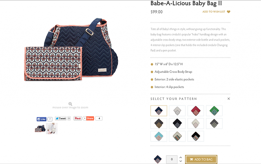Open the model lifestyle thumbnail
Viewport: 261px width, 164px height.
(52, 128)
